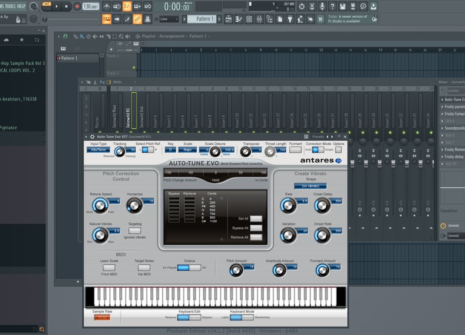Image resolution: width=465 pixels, height=335 pixels.
Task: Click the Set All button
Action: (x=256, y=219)
